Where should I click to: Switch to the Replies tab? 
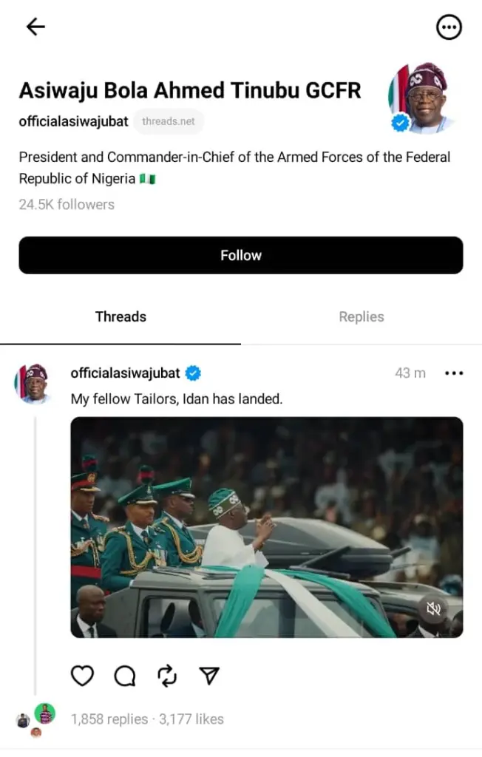coord(361,316)
